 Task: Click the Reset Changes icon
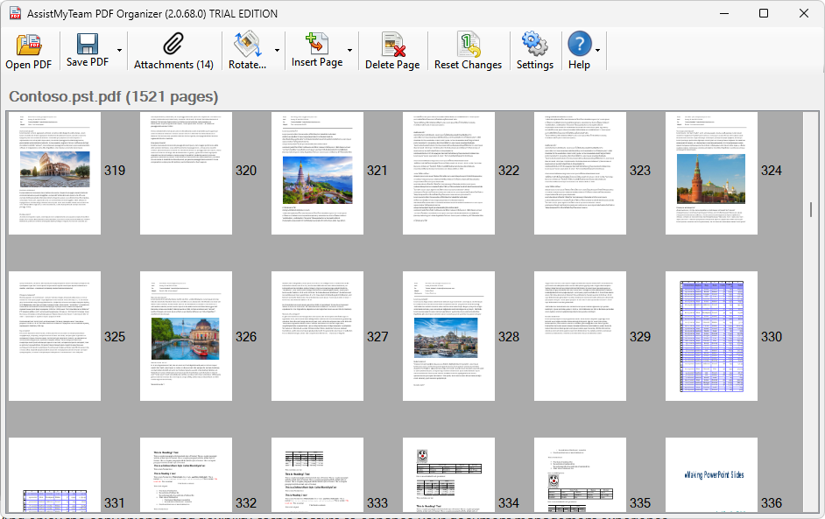click(x=468, y=45)
